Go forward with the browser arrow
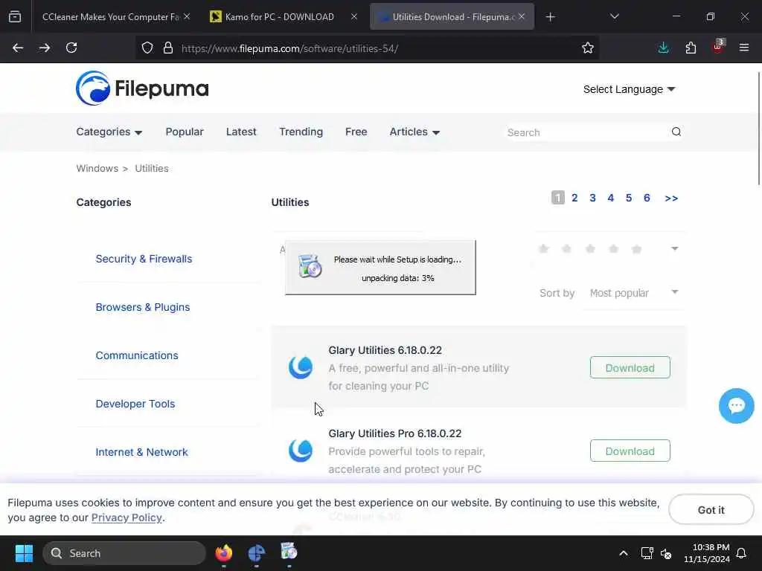The height and width of the screenshot is (571, 762). coord(44,48)
